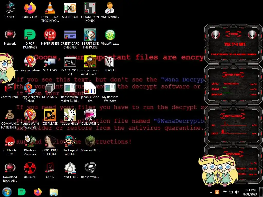Select the CollabVMB... monitor shortcut
263x197 pixels.
point(90,117)
